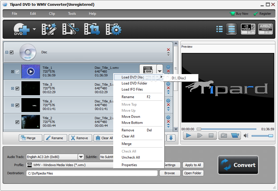Open settings gear for Title_1
Viewport: 278px width, 191px height.
click(168, 67)
